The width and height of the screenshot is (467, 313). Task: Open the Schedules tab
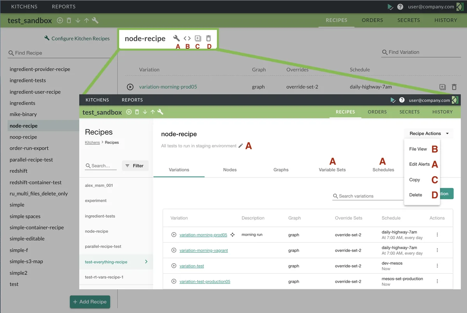(x=383, y=170)
